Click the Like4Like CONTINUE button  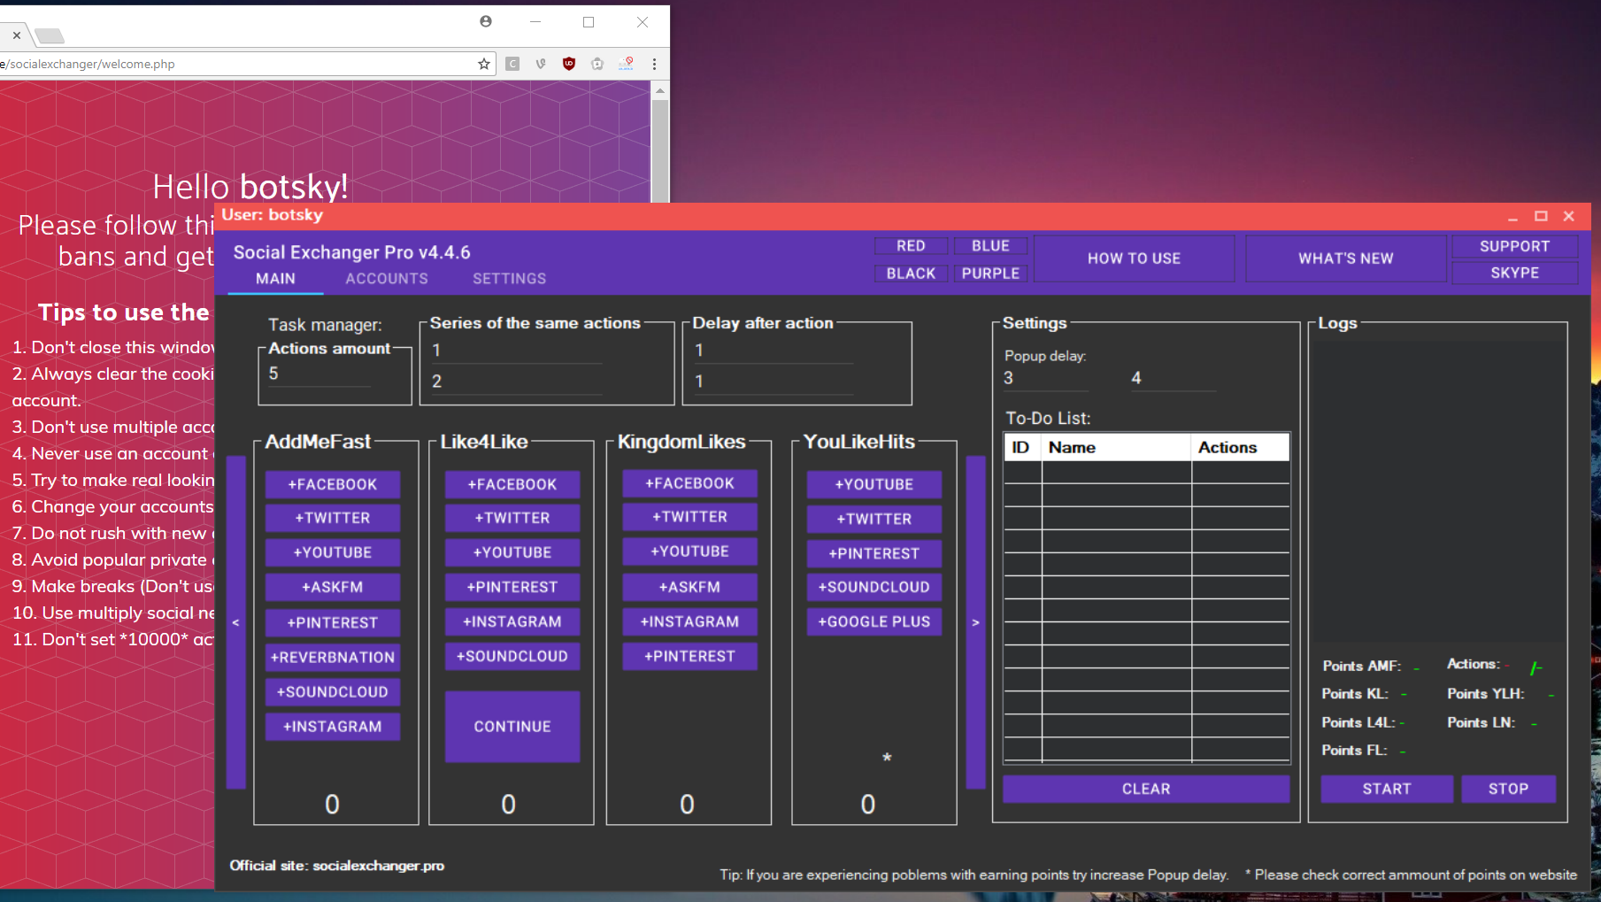click(512, 727)
